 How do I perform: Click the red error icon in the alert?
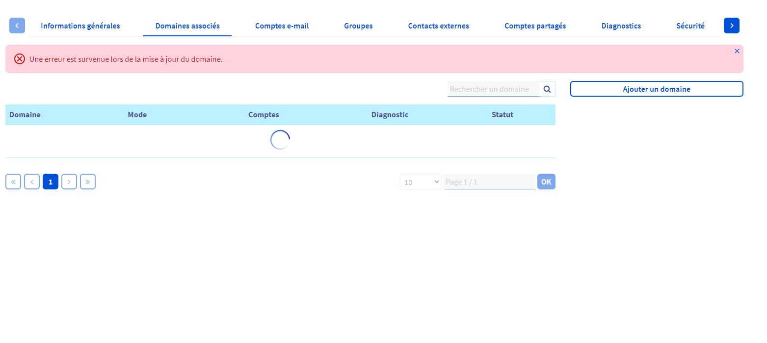tap(20, 59)
